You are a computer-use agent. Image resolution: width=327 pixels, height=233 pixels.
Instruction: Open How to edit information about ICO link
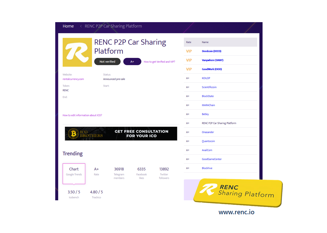[82, 115]
